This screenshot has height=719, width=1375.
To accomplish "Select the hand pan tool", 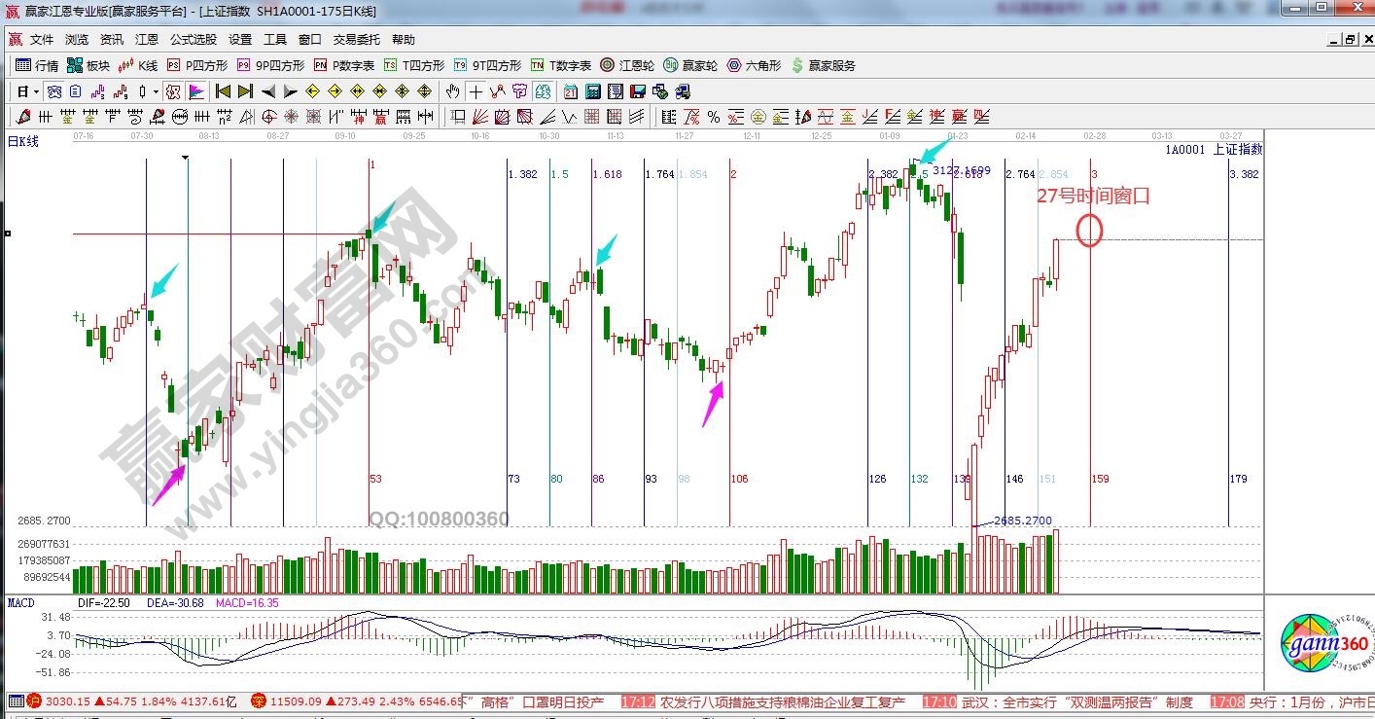I will (452, 91).
